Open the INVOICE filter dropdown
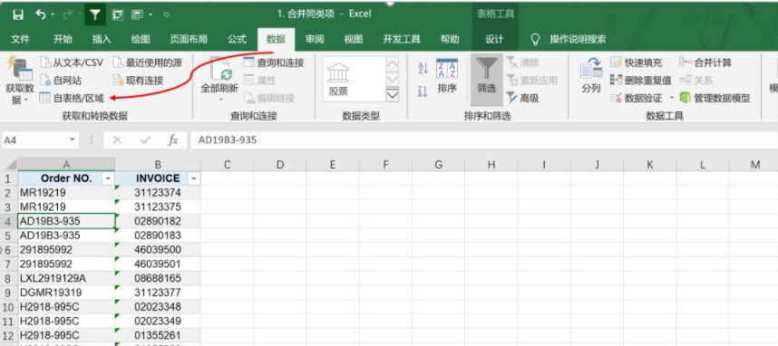This screenshot has height=346, width=778. coord(194,178)
